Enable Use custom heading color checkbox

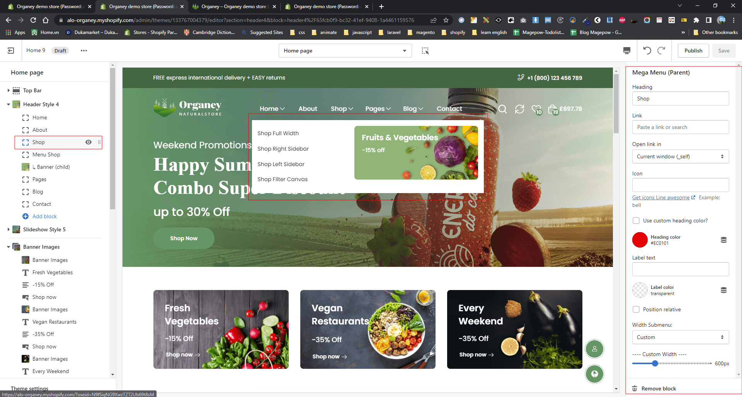(x=636, y=221)
